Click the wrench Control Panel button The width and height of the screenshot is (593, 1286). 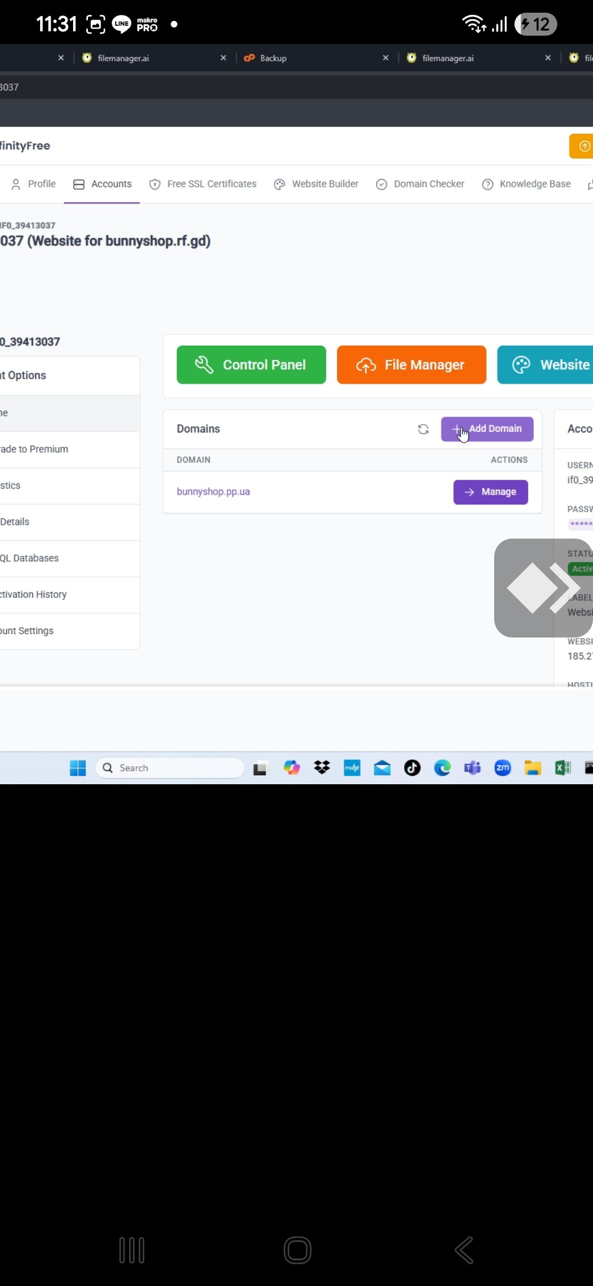click(251, 365)
